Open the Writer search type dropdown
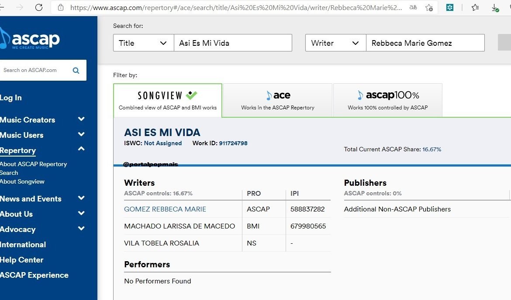Image resolution: width=511 pixels, height=300 pixels. (x=335, y=43)
